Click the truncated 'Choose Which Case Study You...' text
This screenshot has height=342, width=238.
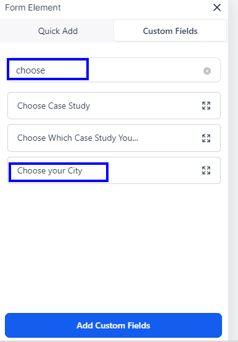point(78,138)
